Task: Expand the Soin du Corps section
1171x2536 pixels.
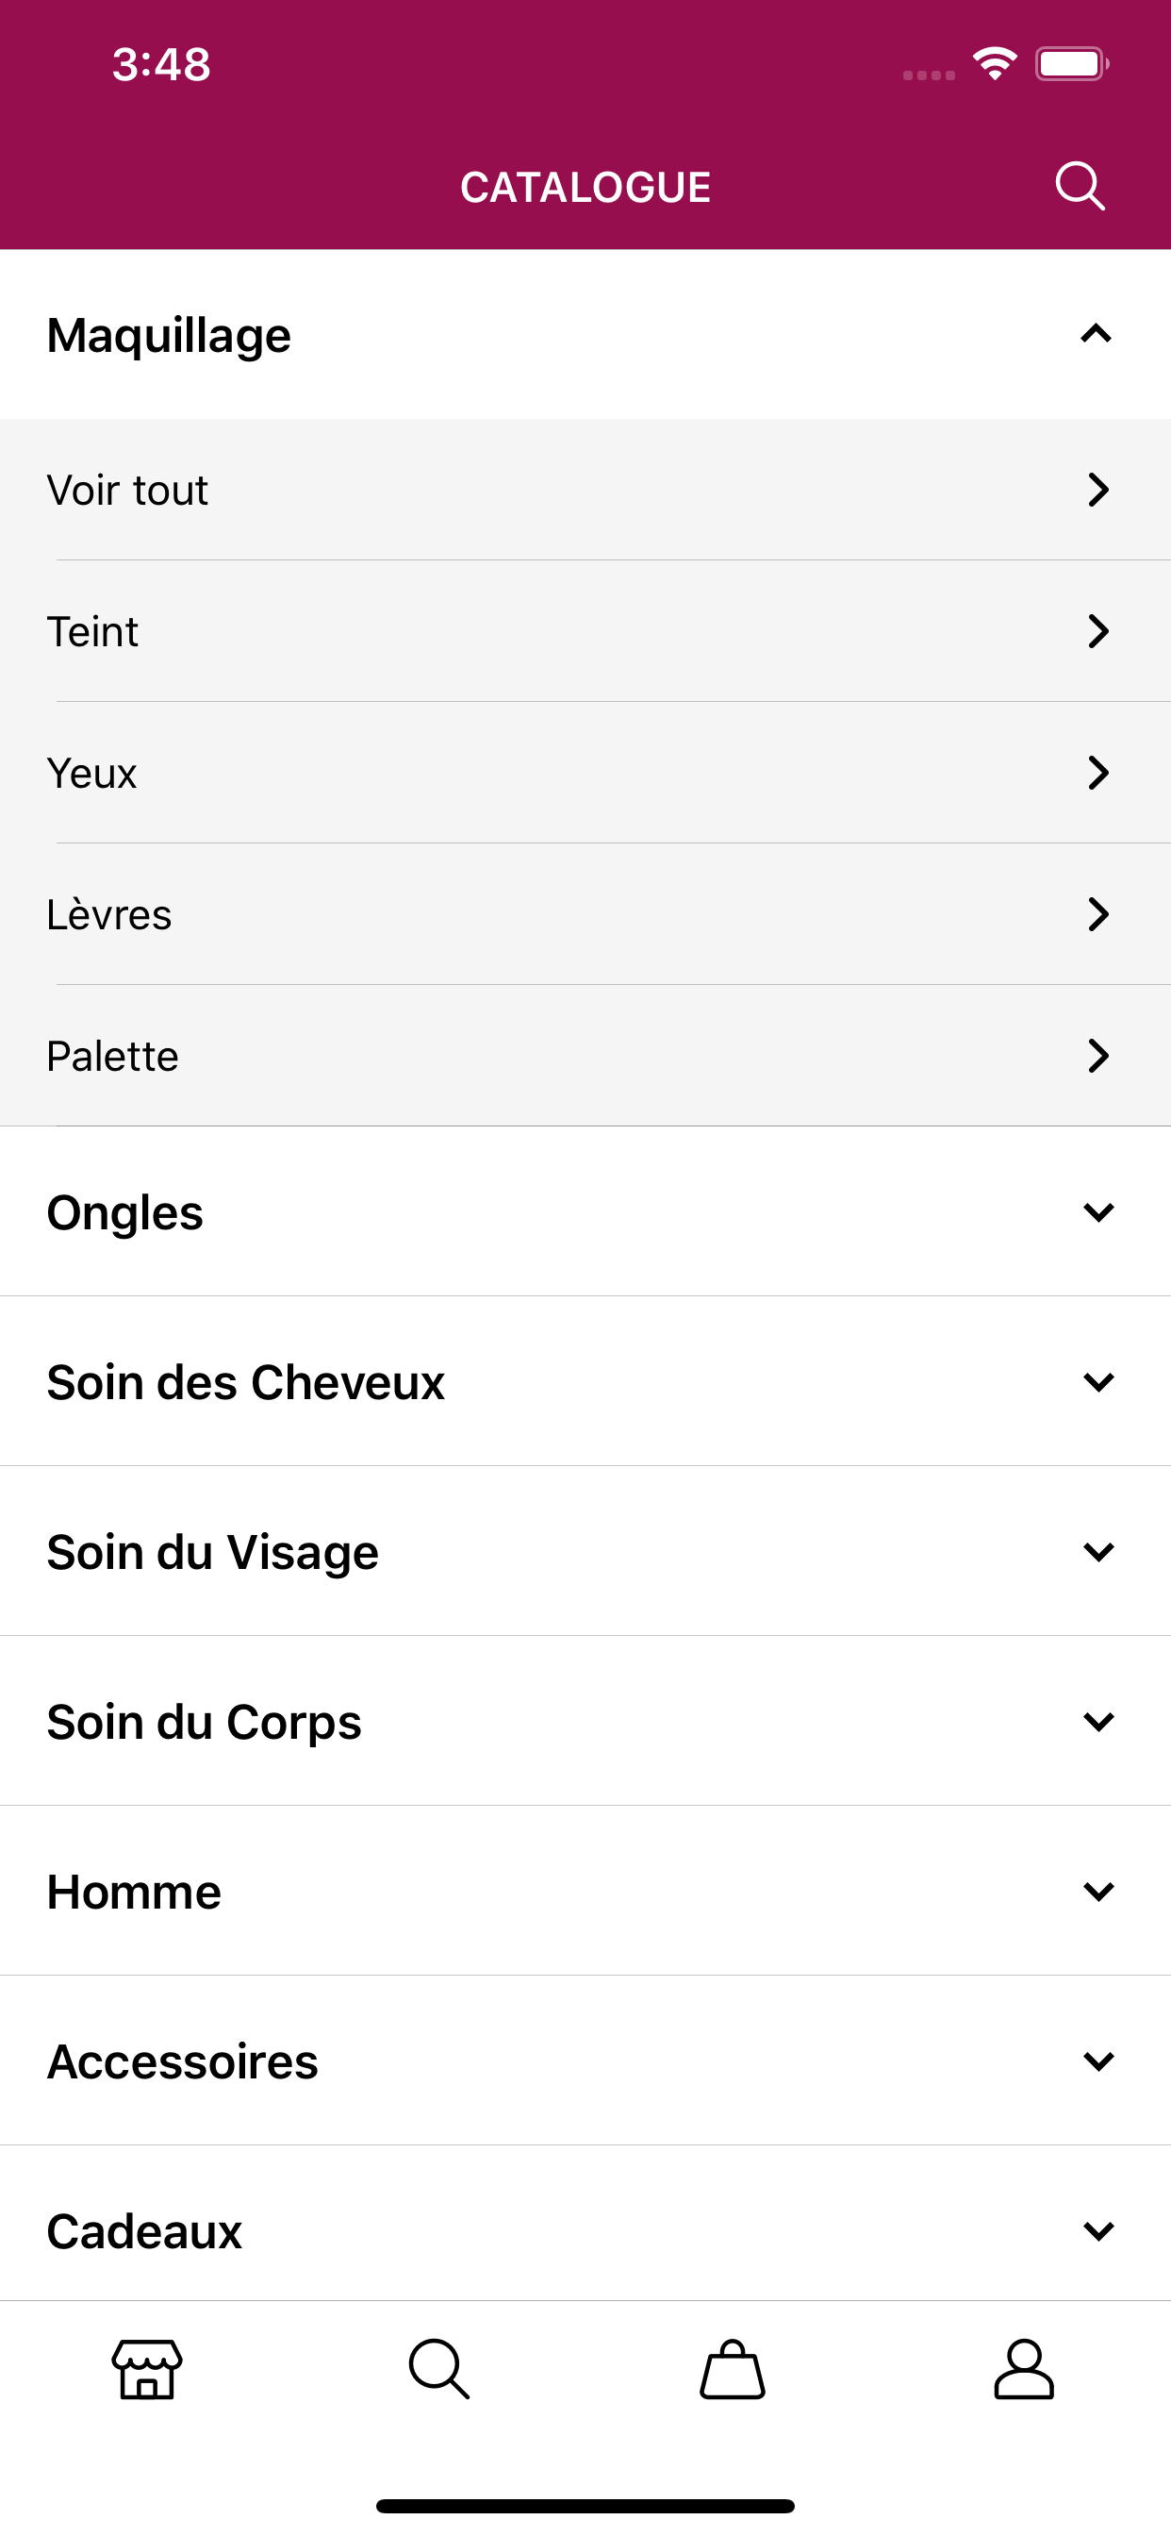Action: pos(585,1721)
